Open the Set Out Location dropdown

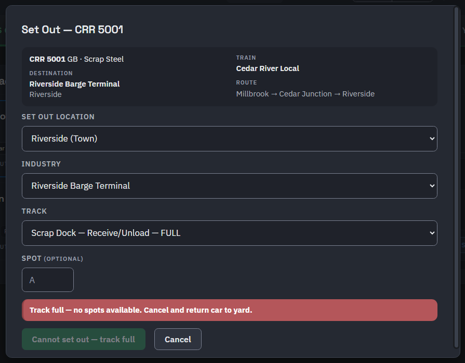(229, 138)
